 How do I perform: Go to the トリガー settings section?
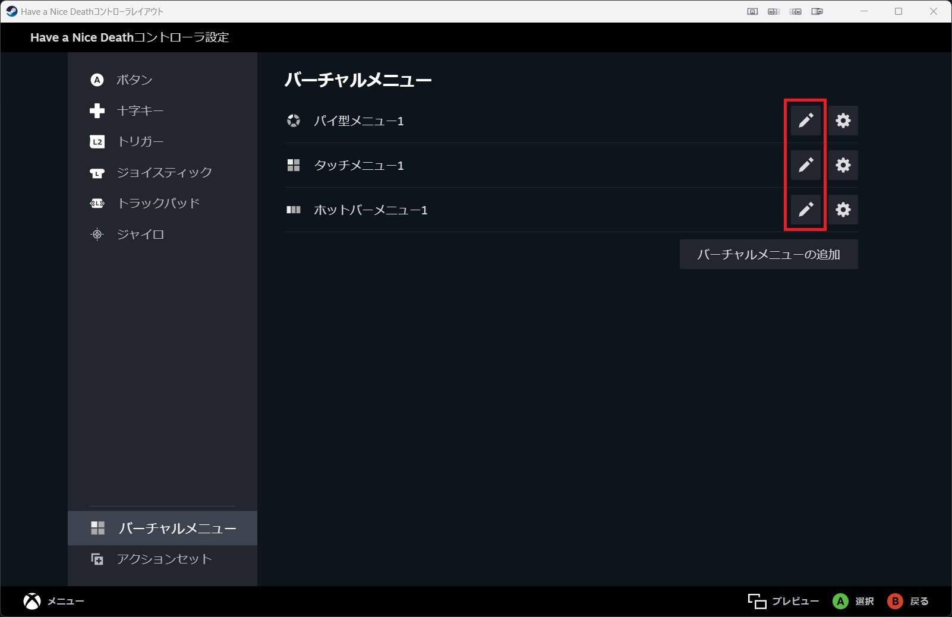[162, 141]
